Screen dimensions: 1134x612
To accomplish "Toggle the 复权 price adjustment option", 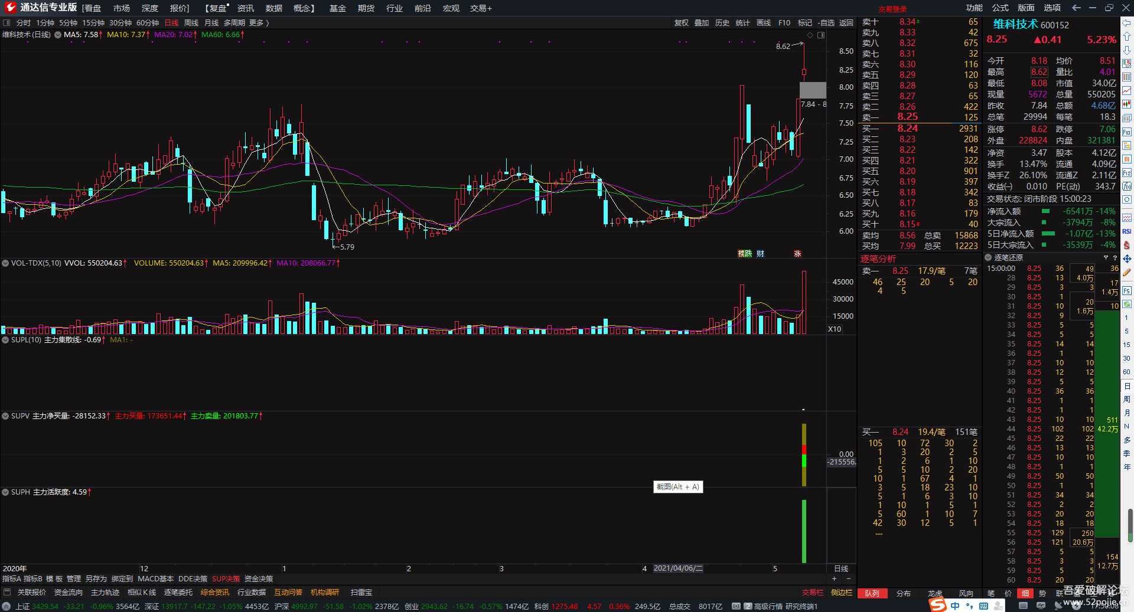I will point(682,23).
